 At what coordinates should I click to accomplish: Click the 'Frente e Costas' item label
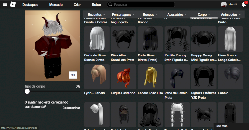pyautogui.click(x=96, y=22)
